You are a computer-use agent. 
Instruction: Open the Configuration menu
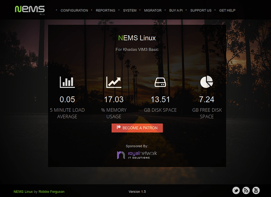pyautogui.click(x=75, y=10)
